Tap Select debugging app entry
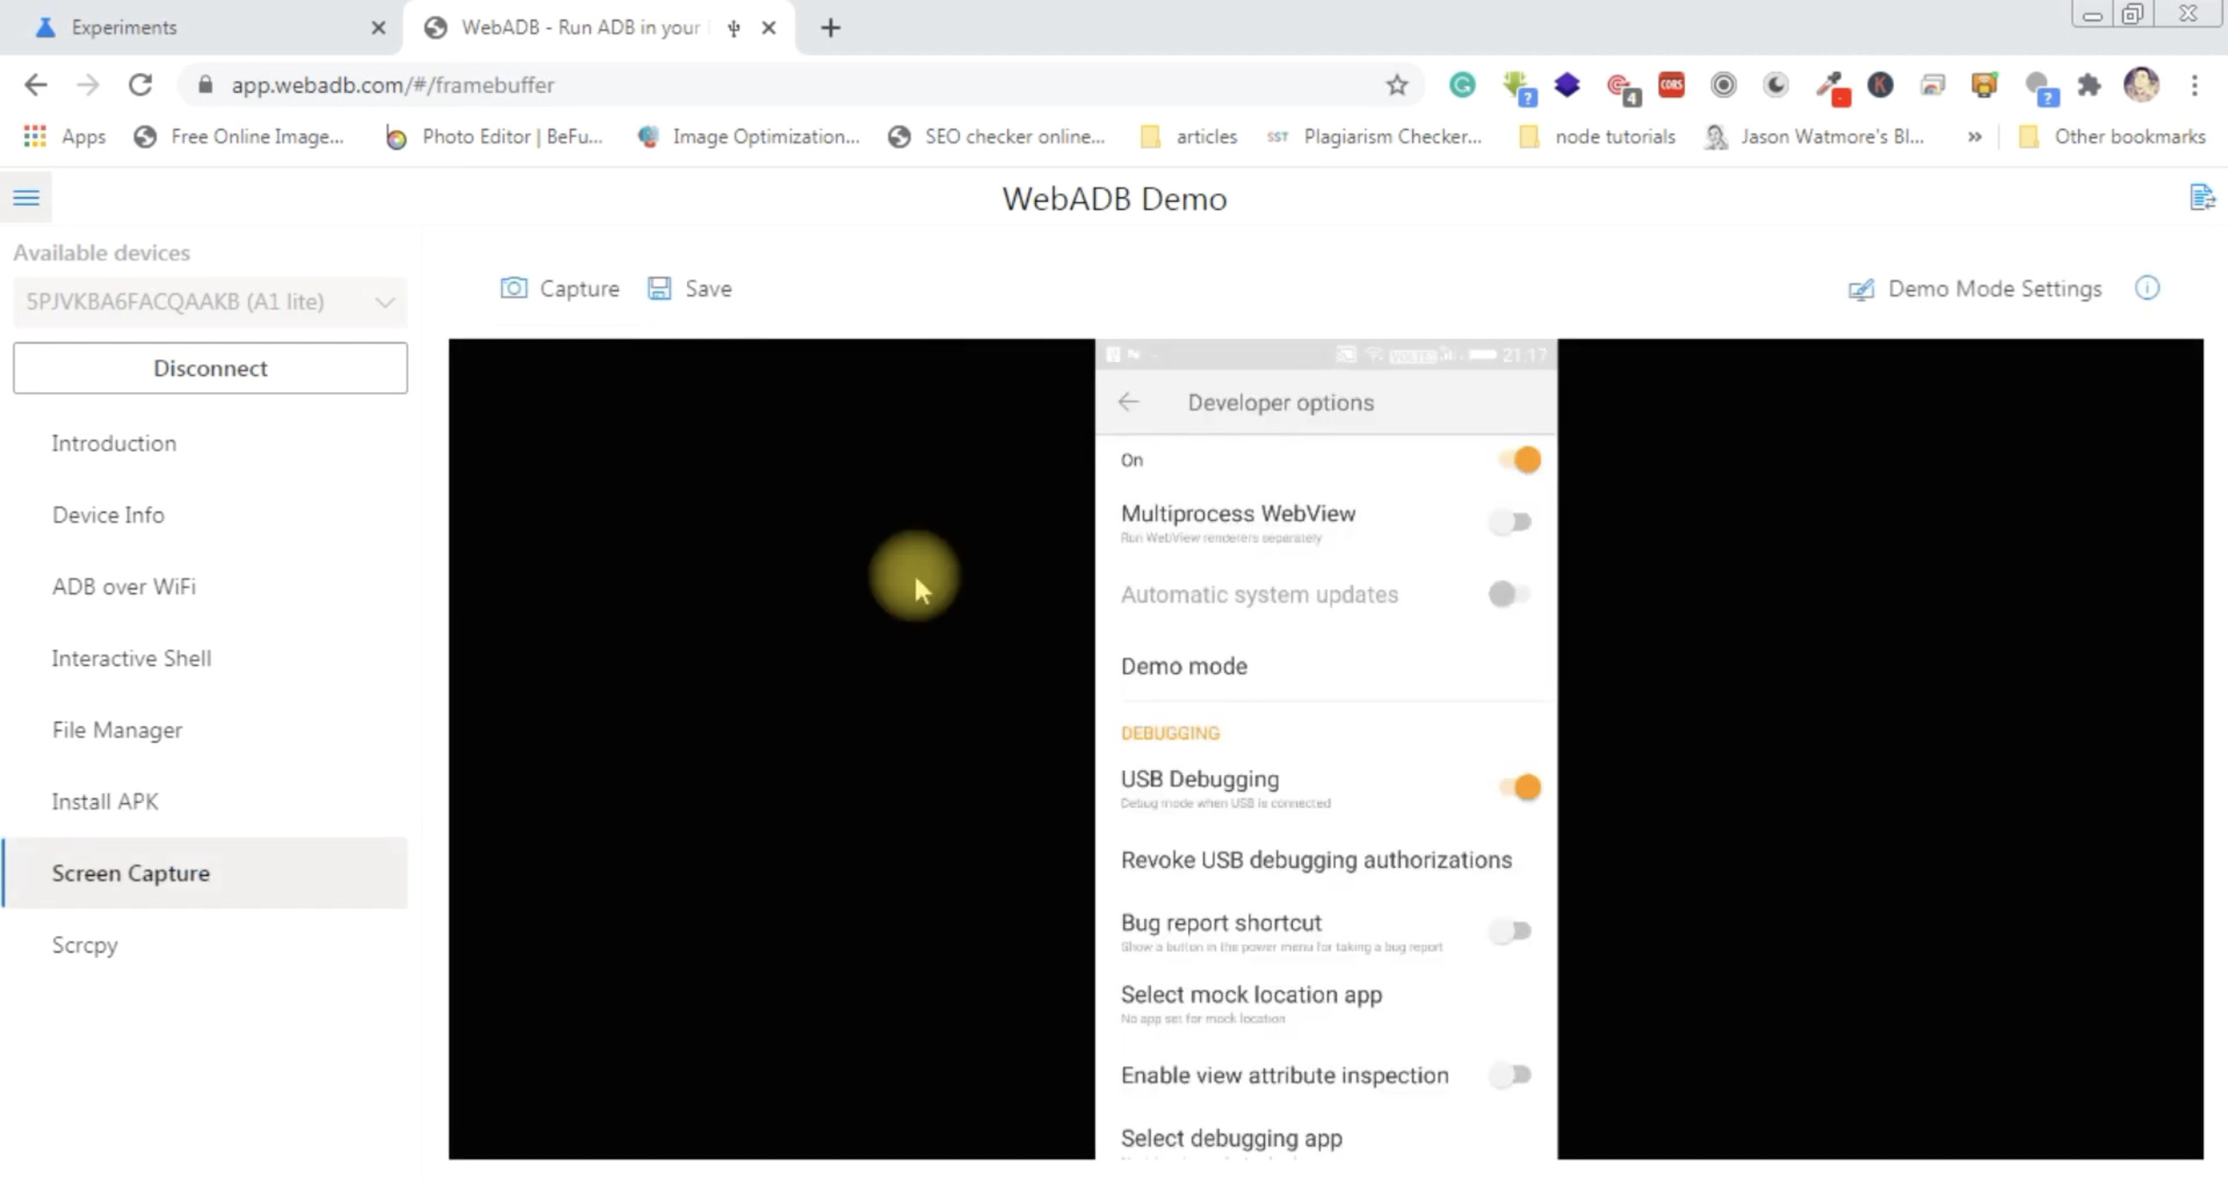Image resolution: width=2228 pixels, height=1182 pixels. pyautogui.click(x=1232, y=1140)
